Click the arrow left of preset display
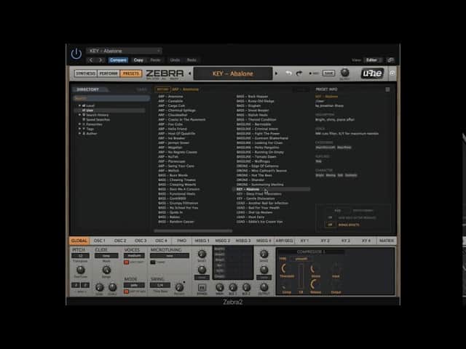The image size is (466, 349). coord(189,73)
